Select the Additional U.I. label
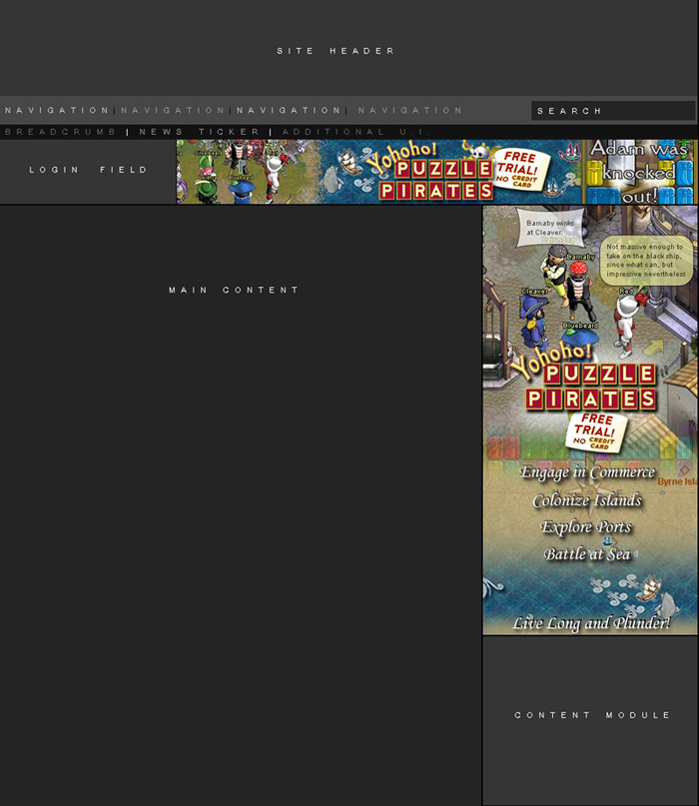Image resolution: width=699 pixels, height=806 pixels. (356, 132)
